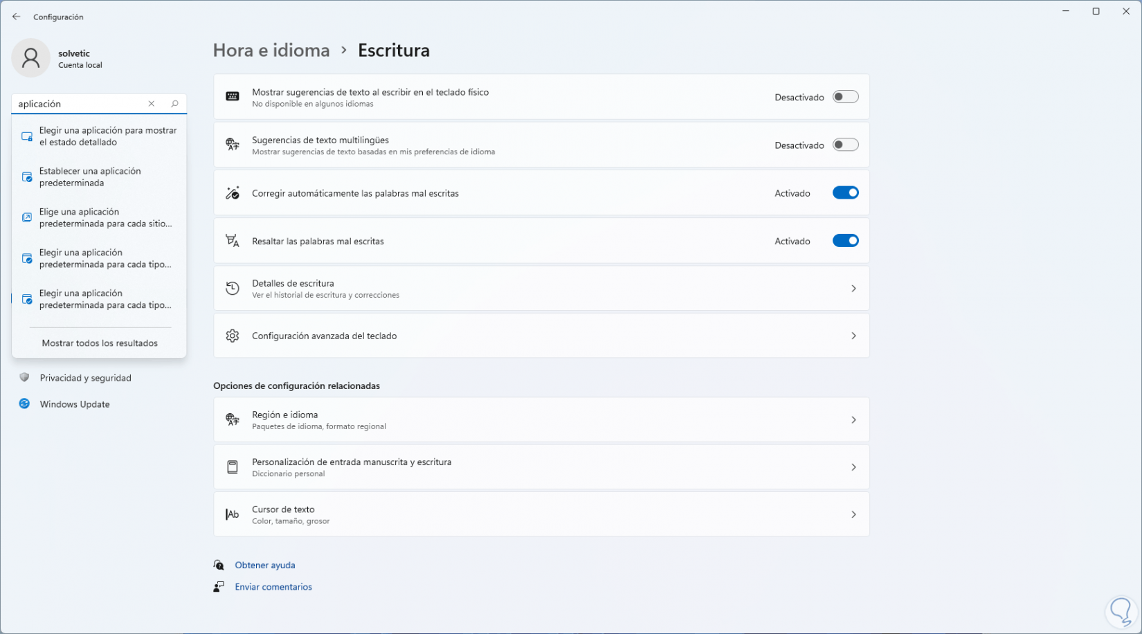Open Región e idioma chevron

click(x=853, y=420)
